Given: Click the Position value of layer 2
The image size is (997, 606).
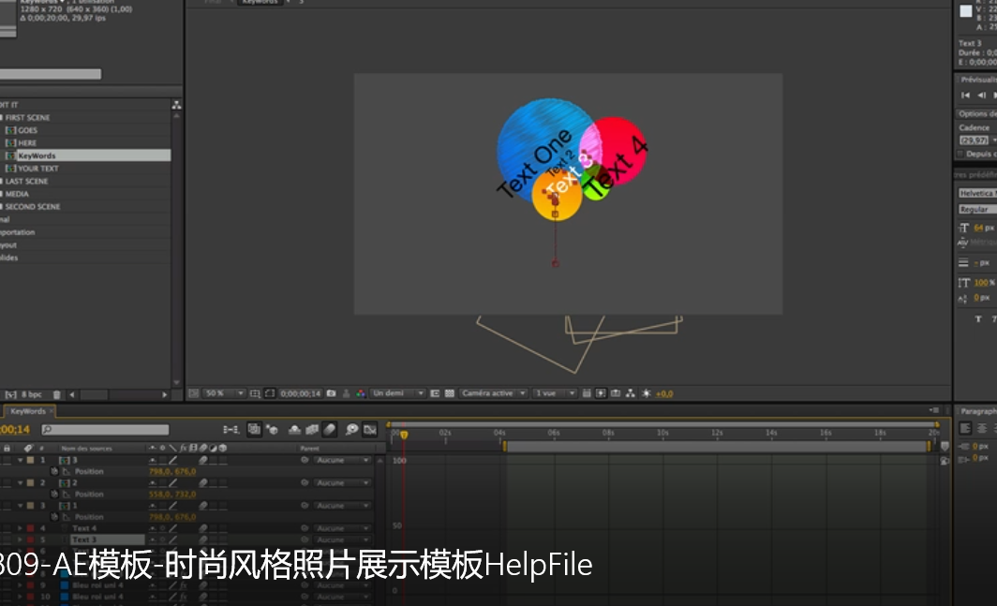Looking at the screenshot, I should tap(172, 495).
